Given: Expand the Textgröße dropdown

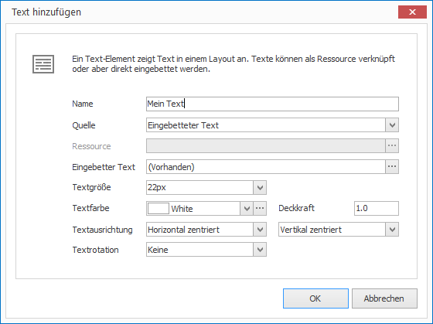Looking at the screenshot, I should (260, 188).
